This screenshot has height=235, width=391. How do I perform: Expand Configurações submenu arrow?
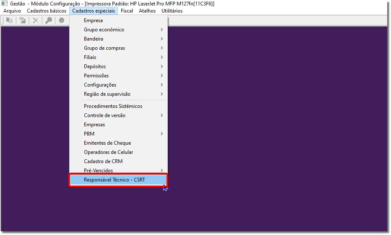(162, 85)
